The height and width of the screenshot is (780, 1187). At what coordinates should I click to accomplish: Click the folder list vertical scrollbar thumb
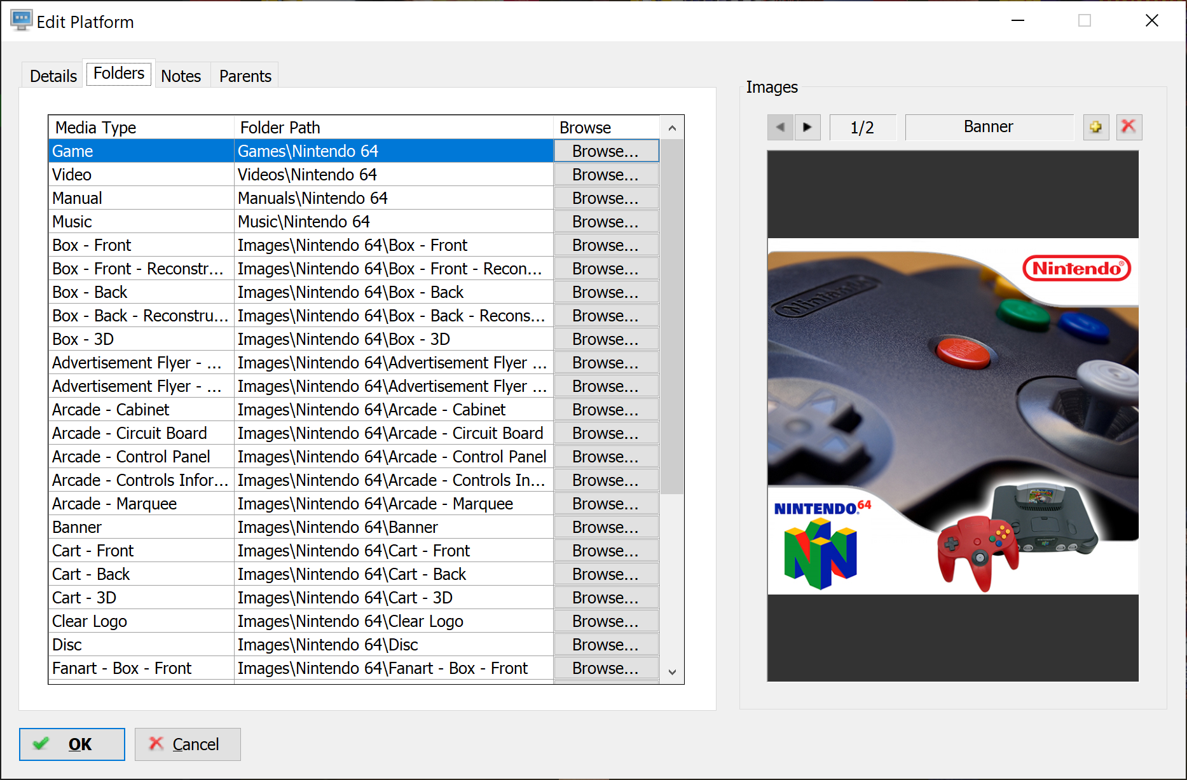click(x=672, y=317)
